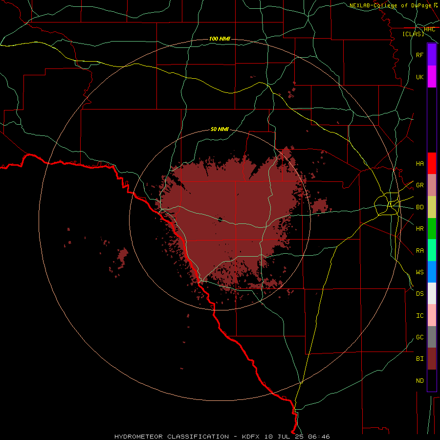Click the HR legend label
The width and height of the screenshot is (440, 440).
coord(419,229)
